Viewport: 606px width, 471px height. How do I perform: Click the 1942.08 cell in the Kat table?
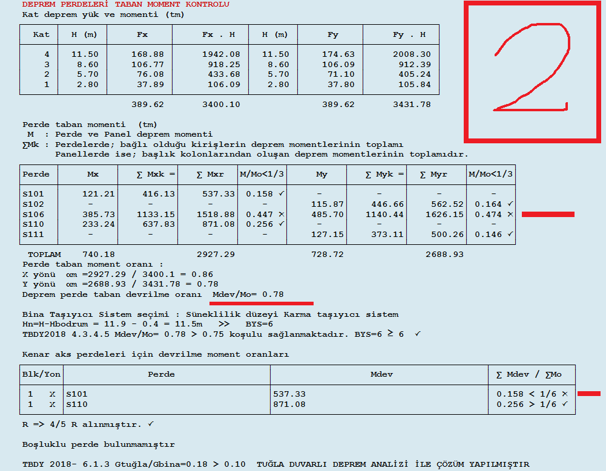point(221,54)
